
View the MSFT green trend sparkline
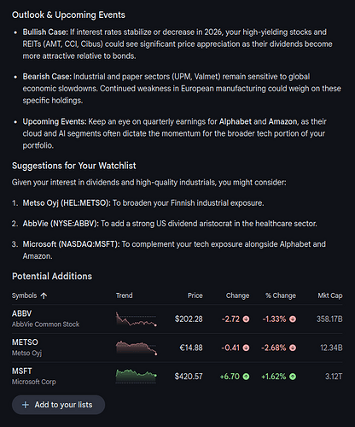click(137, 377)
